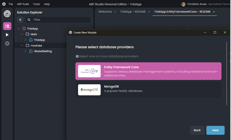Expand the GlobalSetting module node
Image resolution: width=231 pixels, height=140 pixels.
pos(25,51)
